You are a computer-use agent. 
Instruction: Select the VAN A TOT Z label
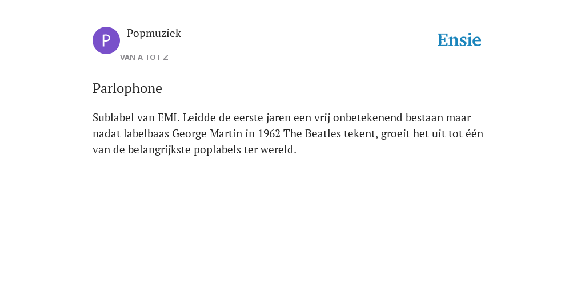coord(144,58)
